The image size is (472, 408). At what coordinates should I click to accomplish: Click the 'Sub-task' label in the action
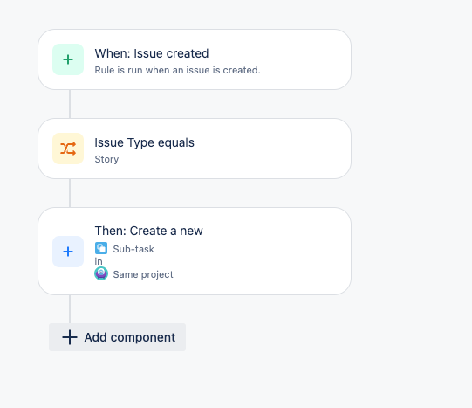133,249
